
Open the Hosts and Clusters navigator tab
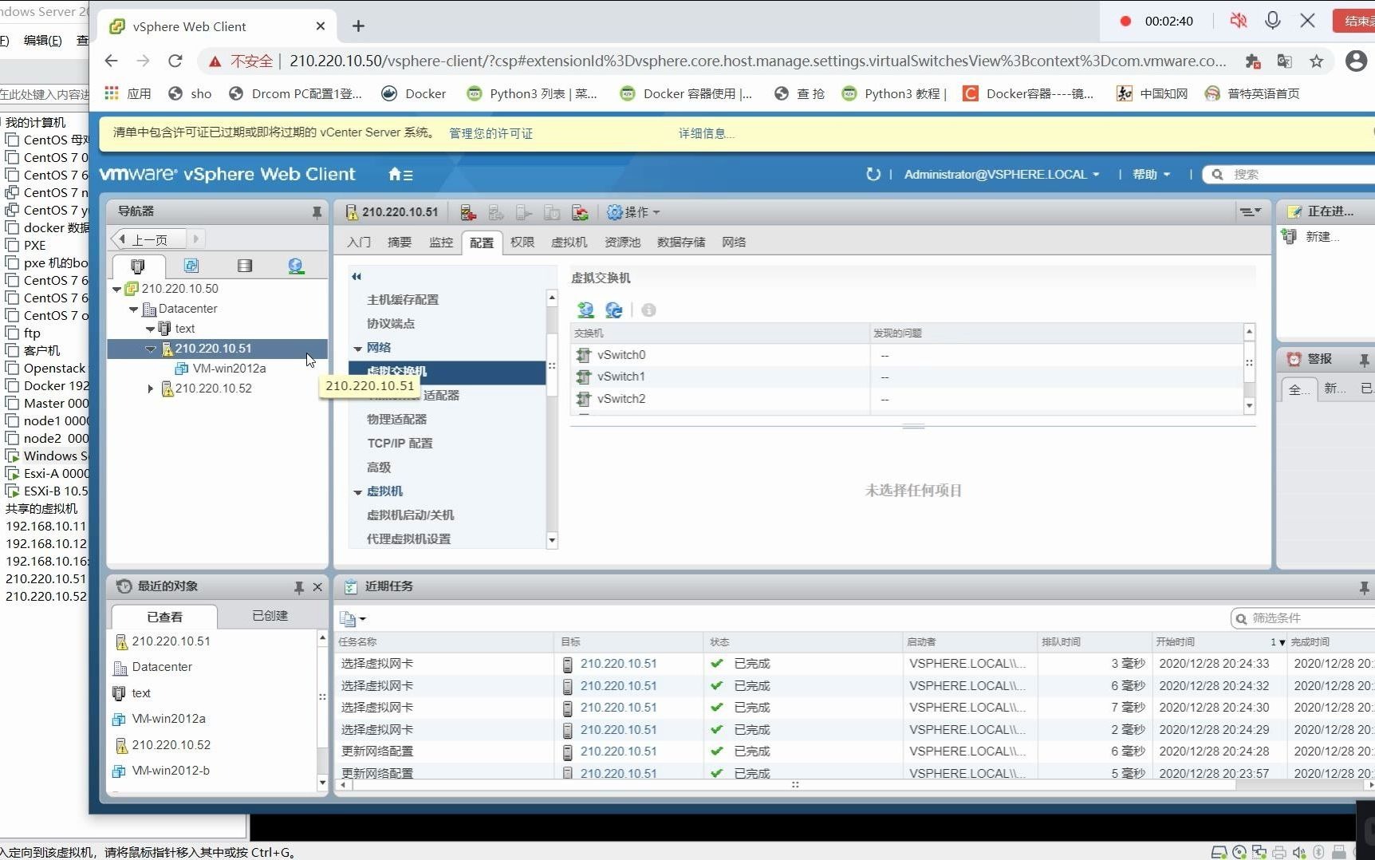point(138,266)
